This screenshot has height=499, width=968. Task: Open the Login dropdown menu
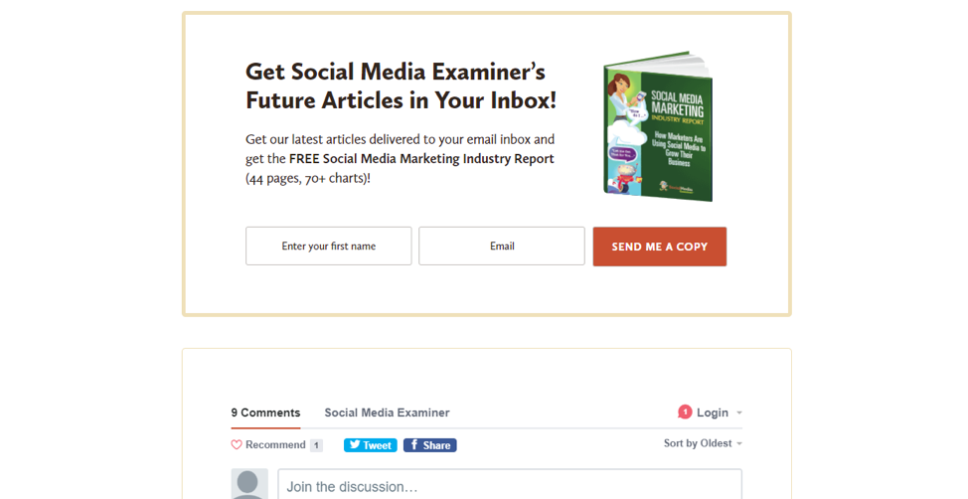712,413
